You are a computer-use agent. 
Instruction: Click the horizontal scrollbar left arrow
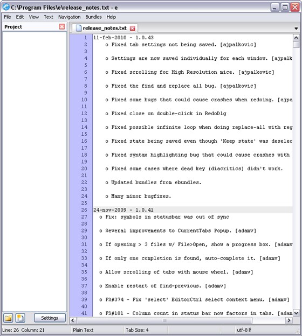coord(73,320)
